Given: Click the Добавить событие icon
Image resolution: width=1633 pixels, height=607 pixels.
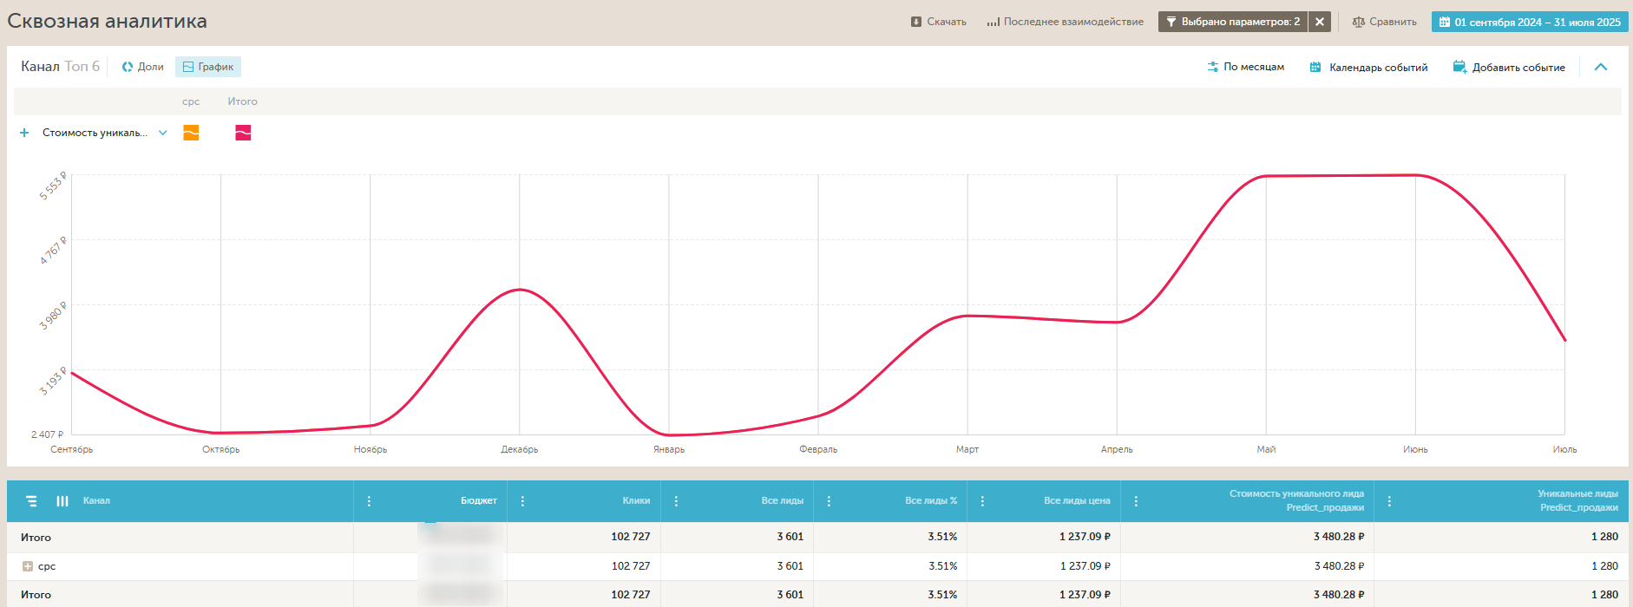Looking at the screenshot, I should [1459, 67].
